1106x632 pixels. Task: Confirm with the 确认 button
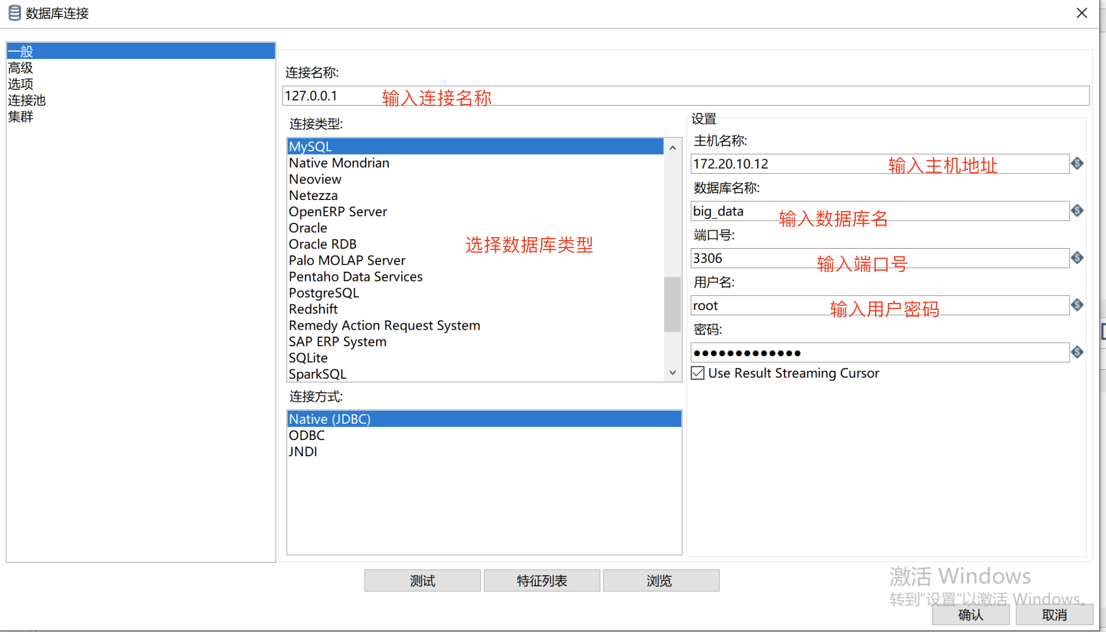pyautogui.click(x=970, y=615)
